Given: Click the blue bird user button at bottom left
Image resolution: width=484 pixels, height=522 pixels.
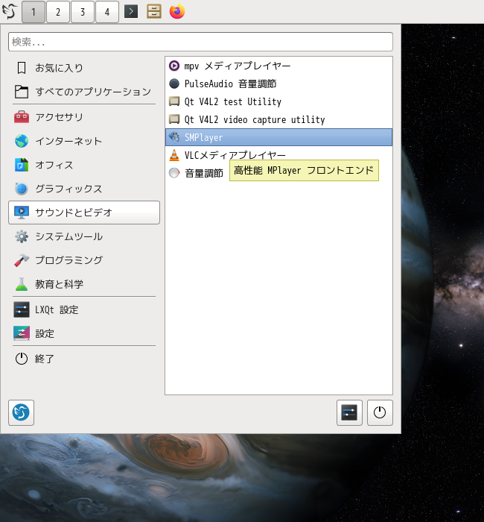Looking at the screenshot, I should click(22, 412).
